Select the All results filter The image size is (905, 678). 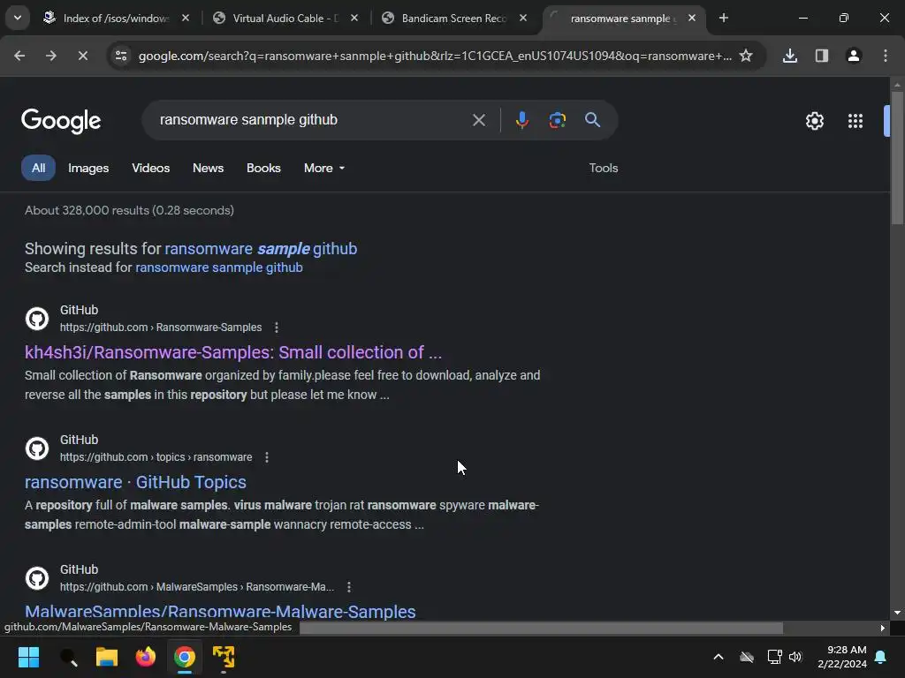pyautogui.click(x=38, y=168)
